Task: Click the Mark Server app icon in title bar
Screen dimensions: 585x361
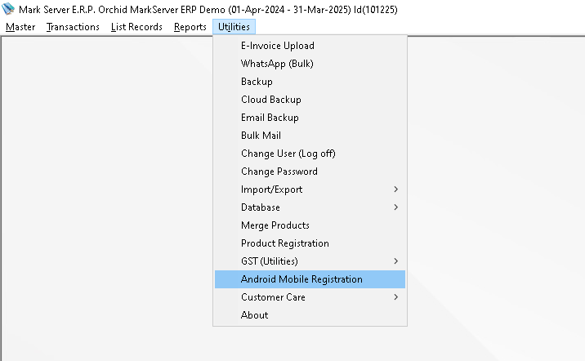Action: (8, 9)
